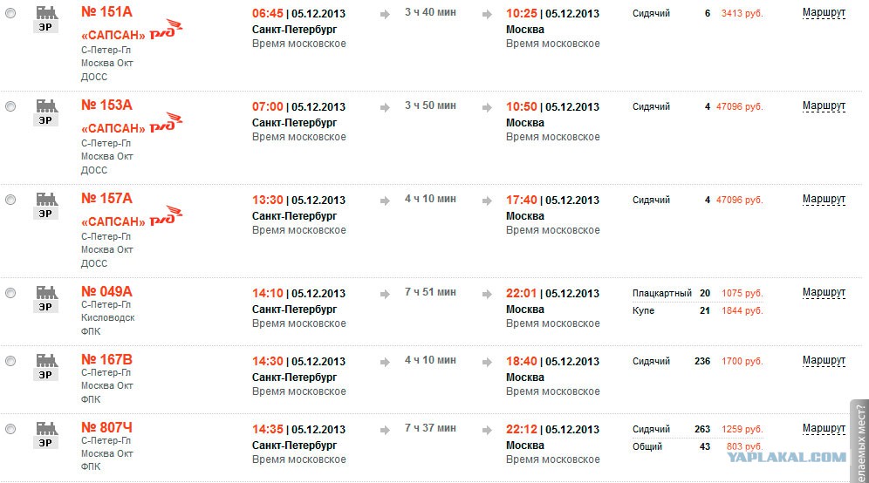
Task: Click the arrow icon after 7 ч 51 мин
Action: click(x=487, y=294)
